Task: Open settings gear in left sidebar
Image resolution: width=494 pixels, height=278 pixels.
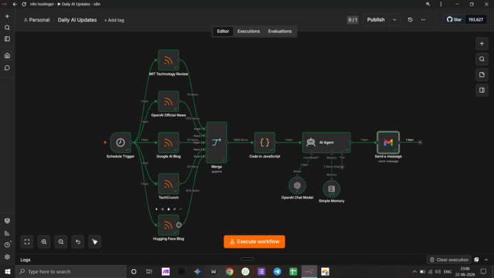Action: [8, 257]
